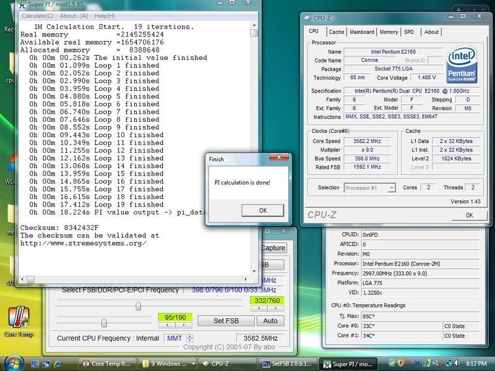Click the CPU-Z title bar icon
Screen dimensions: 495x371
(309, 18)
